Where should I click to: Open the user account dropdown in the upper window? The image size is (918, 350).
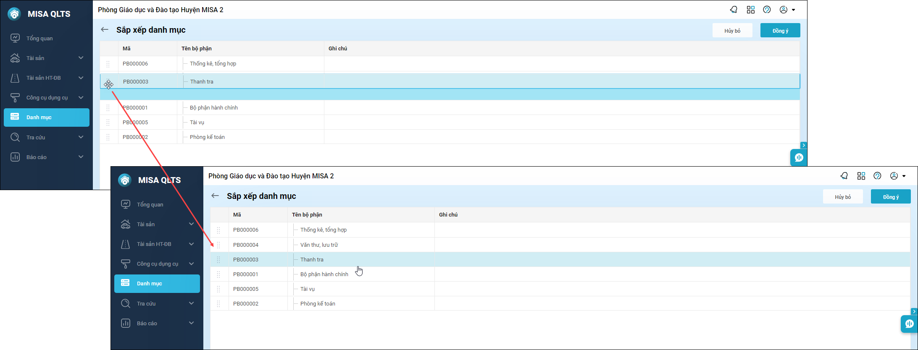point(787,10)
